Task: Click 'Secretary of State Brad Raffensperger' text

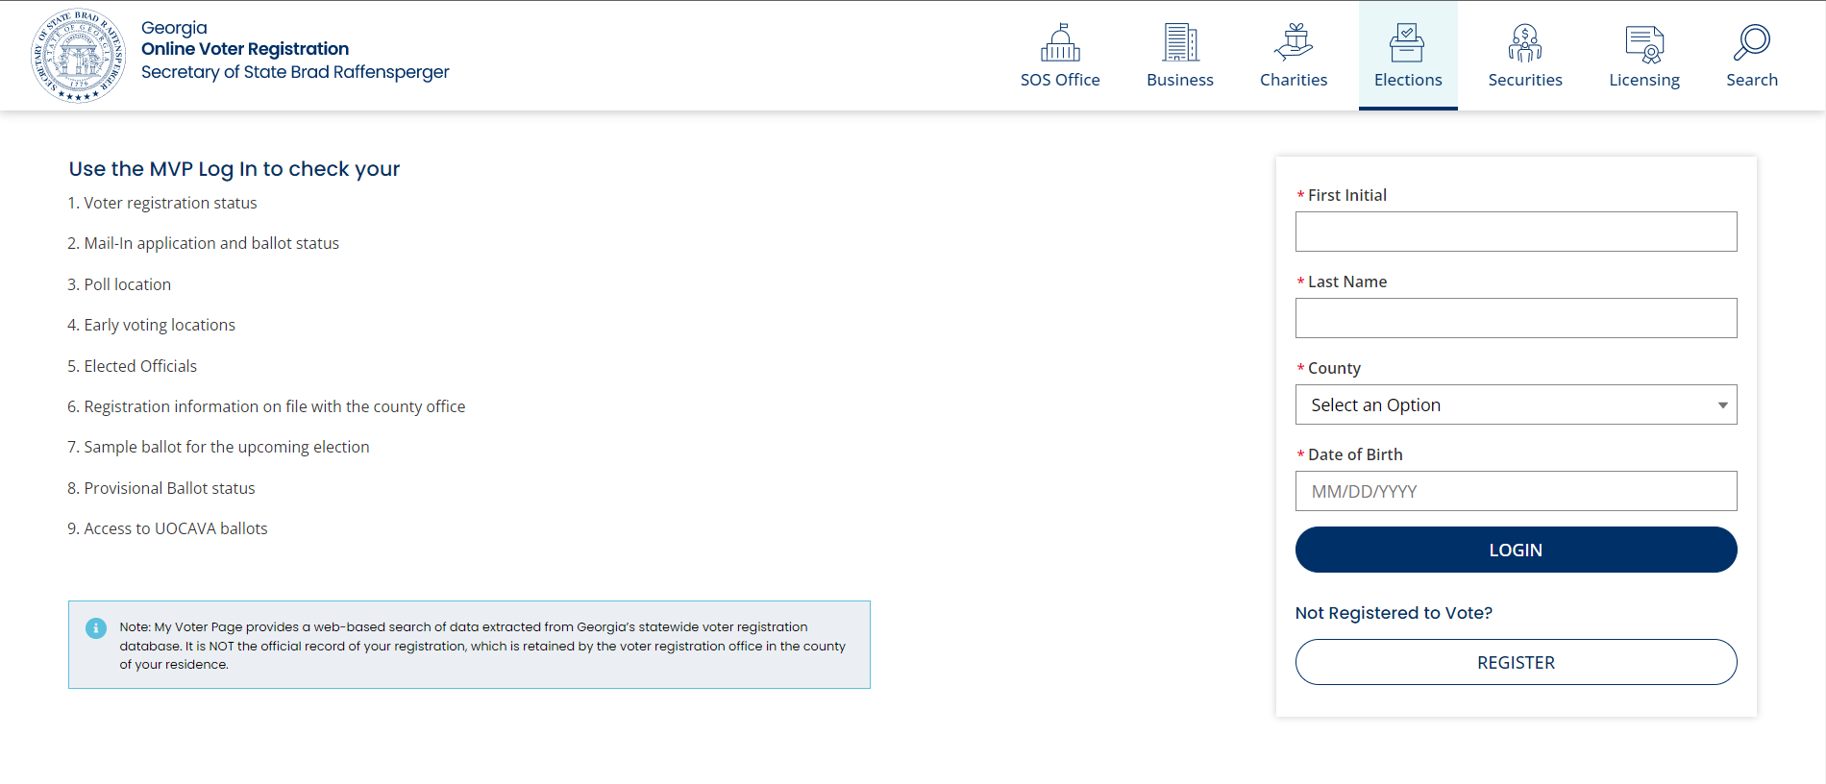Action: click(x=295, y=72)
